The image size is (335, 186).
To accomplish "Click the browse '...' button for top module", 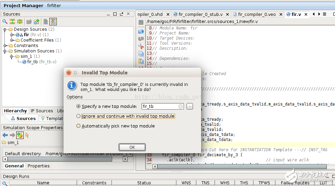I will click(x=190, y=106).
